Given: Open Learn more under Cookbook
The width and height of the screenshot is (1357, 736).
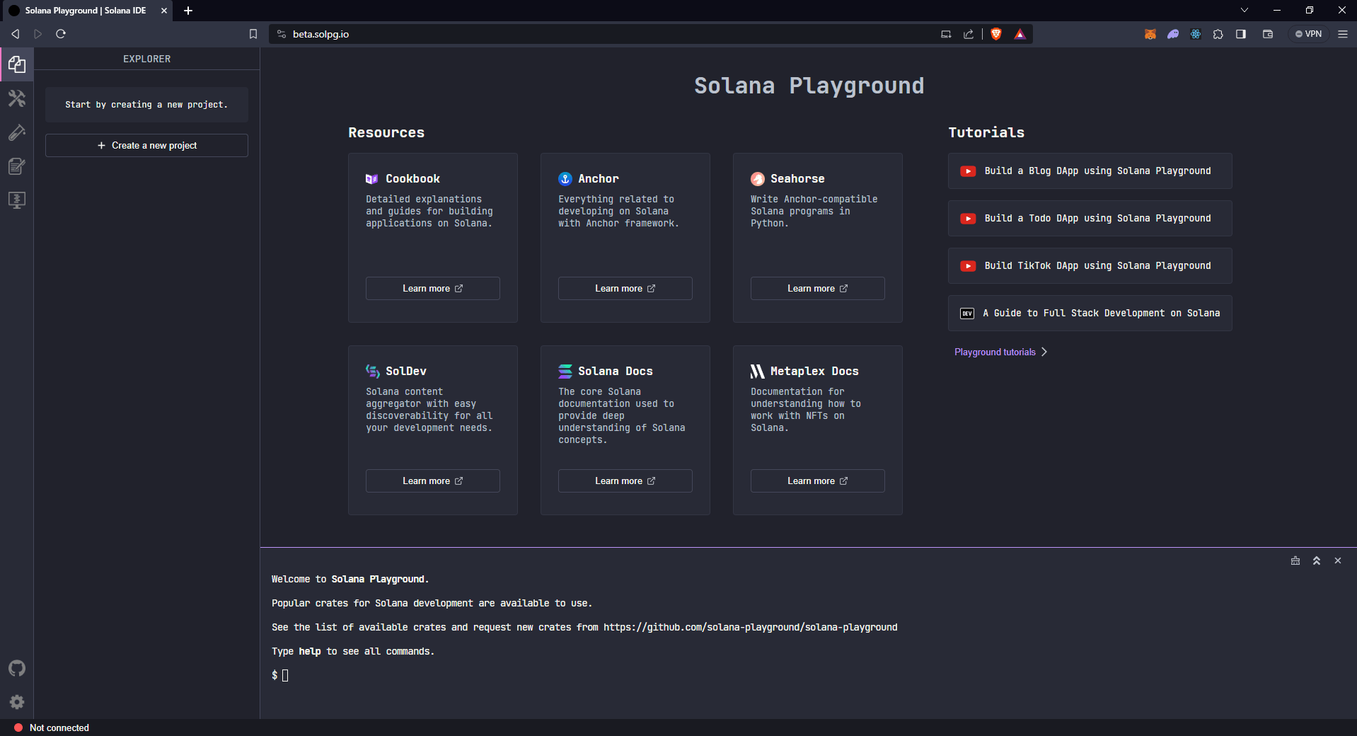Looking at the screenshot, I should pyautogui.click(x=432, y=288).
